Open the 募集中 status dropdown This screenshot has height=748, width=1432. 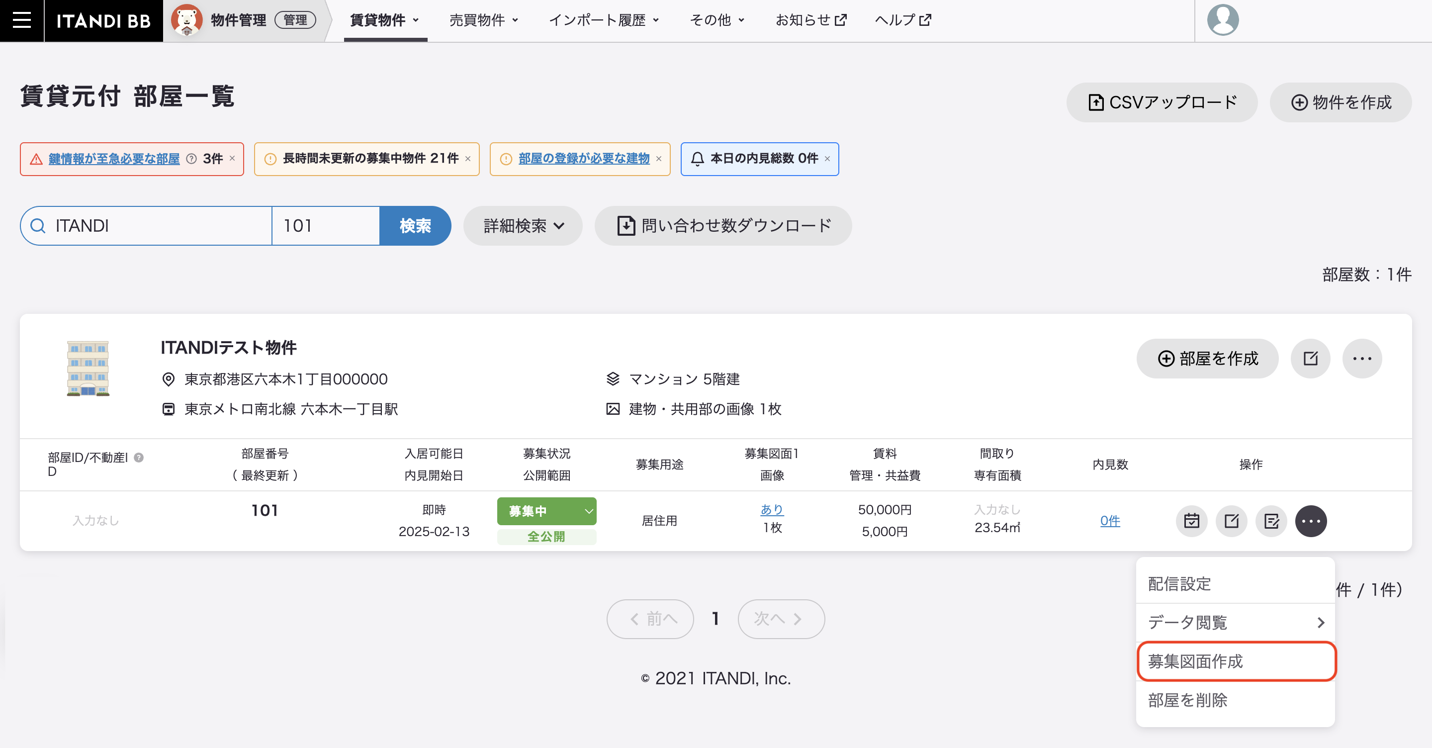(x=546, y=511)
